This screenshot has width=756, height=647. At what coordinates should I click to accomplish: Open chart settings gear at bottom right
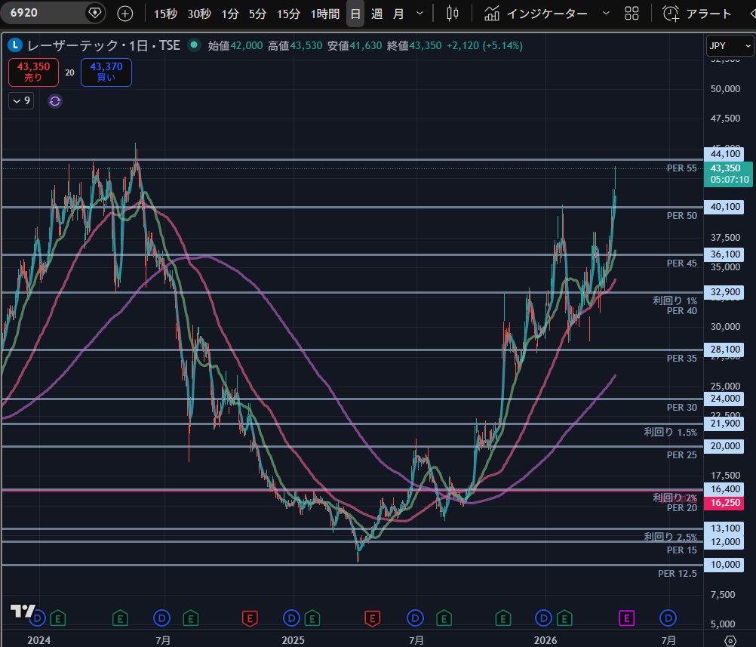(x=730, y=641)
